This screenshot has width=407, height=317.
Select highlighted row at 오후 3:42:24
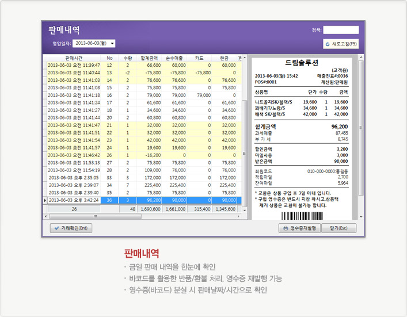142,200
